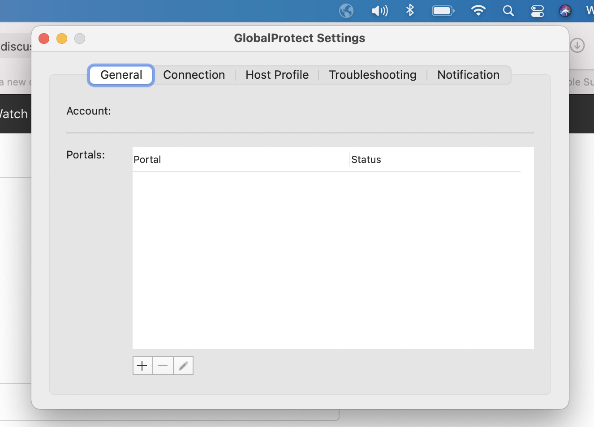
Task: Click the download arrow icon behind window
Action: (x=577, y=45)
